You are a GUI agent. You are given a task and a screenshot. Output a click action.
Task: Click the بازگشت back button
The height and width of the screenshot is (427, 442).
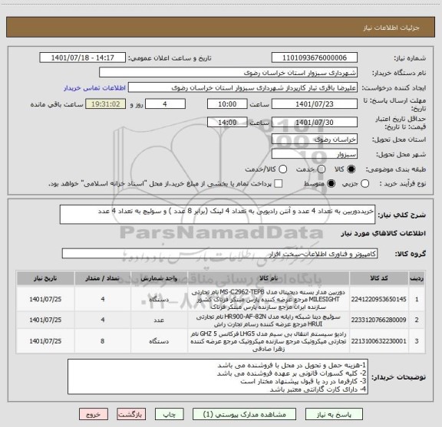131,414
